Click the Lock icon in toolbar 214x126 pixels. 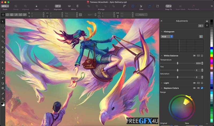coord(36,6)
